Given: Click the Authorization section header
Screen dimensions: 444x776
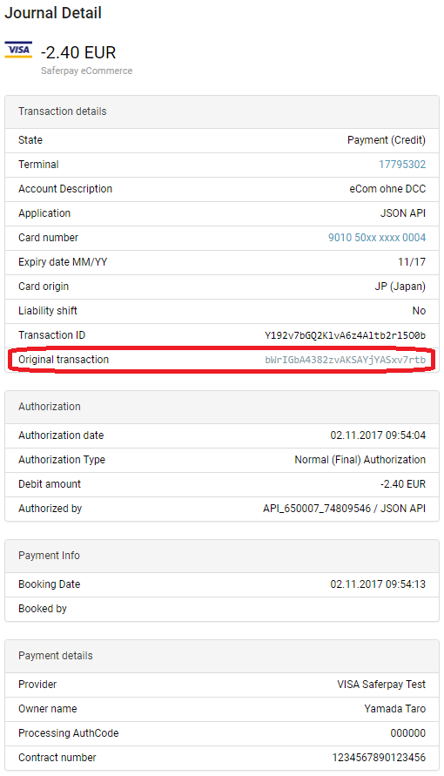Looking at the screenshot, I should point(222,407).
